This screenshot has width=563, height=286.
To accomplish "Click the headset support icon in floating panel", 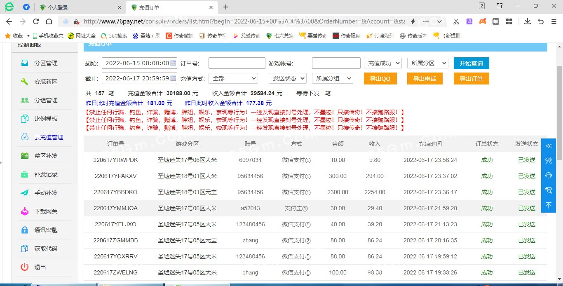I will (x=549, y=175).
